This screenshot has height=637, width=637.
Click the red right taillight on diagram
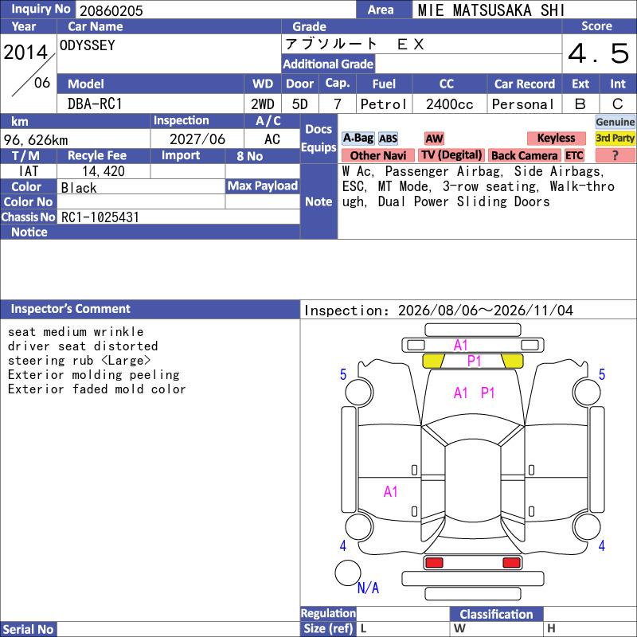(511, 563)
